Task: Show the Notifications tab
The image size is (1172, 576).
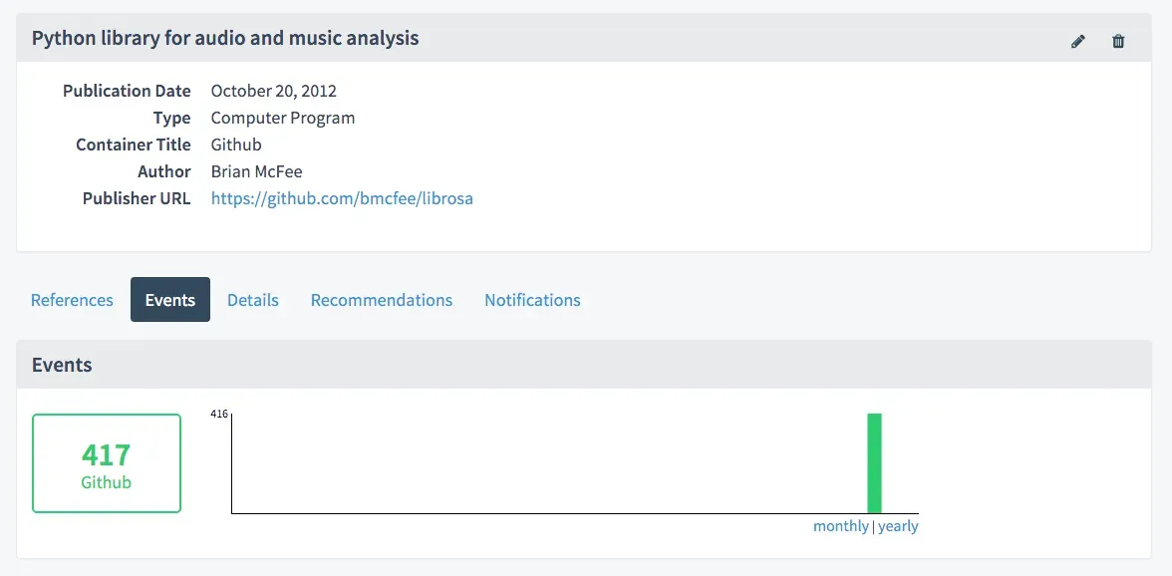Action: 532,300
